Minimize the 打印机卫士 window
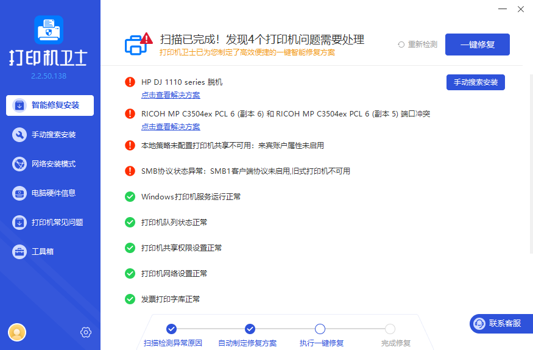The image size is (533, 350). point(503,9)
